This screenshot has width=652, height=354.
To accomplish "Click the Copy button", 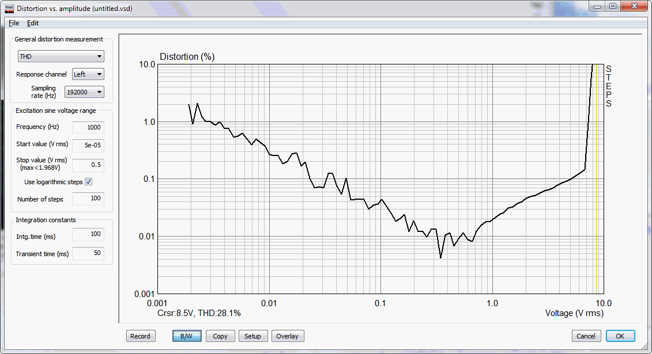I will [x=220, y=336].
